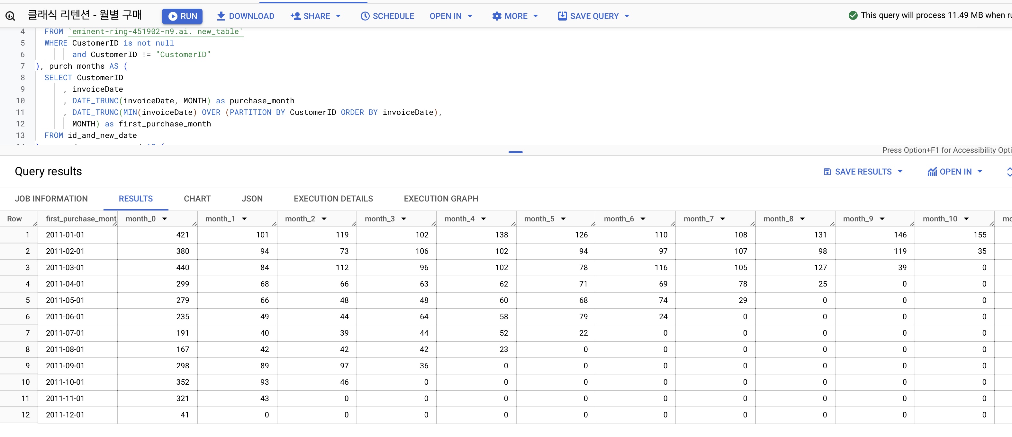
Task: Click cell 2011-01-01 in first row
Action: (65, 235)
